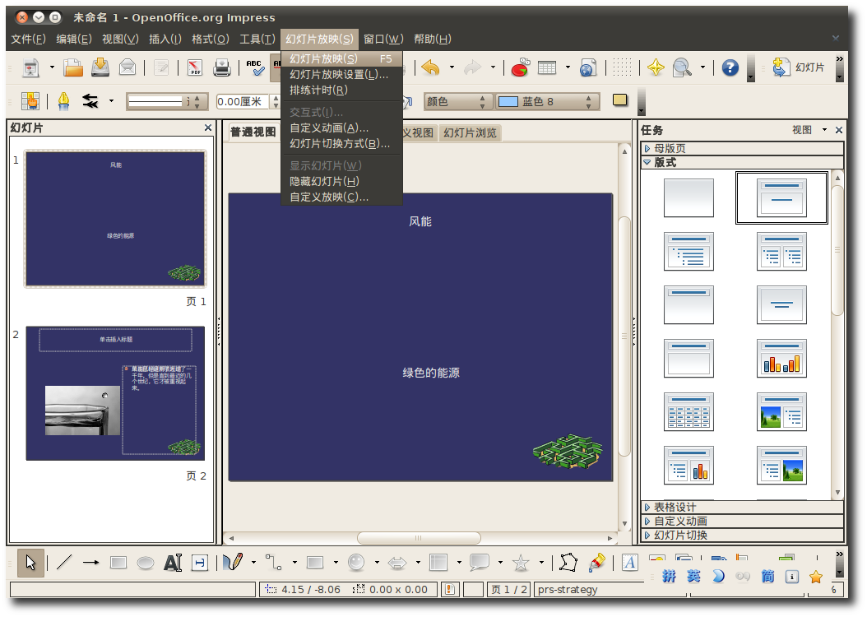Toggle the glue points pencil icon
The height and width of the screenshot is (617, 867).
tap(596, 562)
